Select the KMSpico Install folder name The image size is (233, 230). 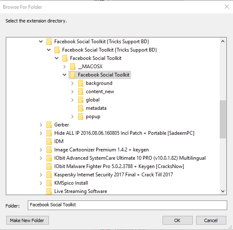click(71, 183)
